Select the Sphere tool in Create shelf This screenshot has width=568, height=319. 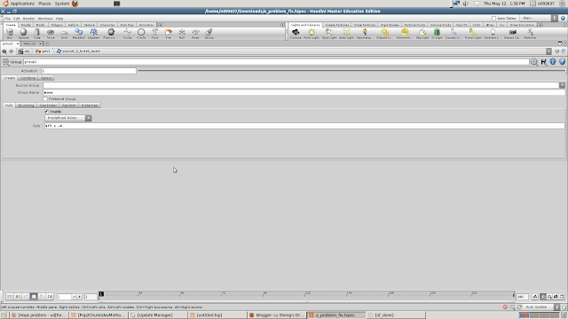pyautogui.click(x=23, y=34)
